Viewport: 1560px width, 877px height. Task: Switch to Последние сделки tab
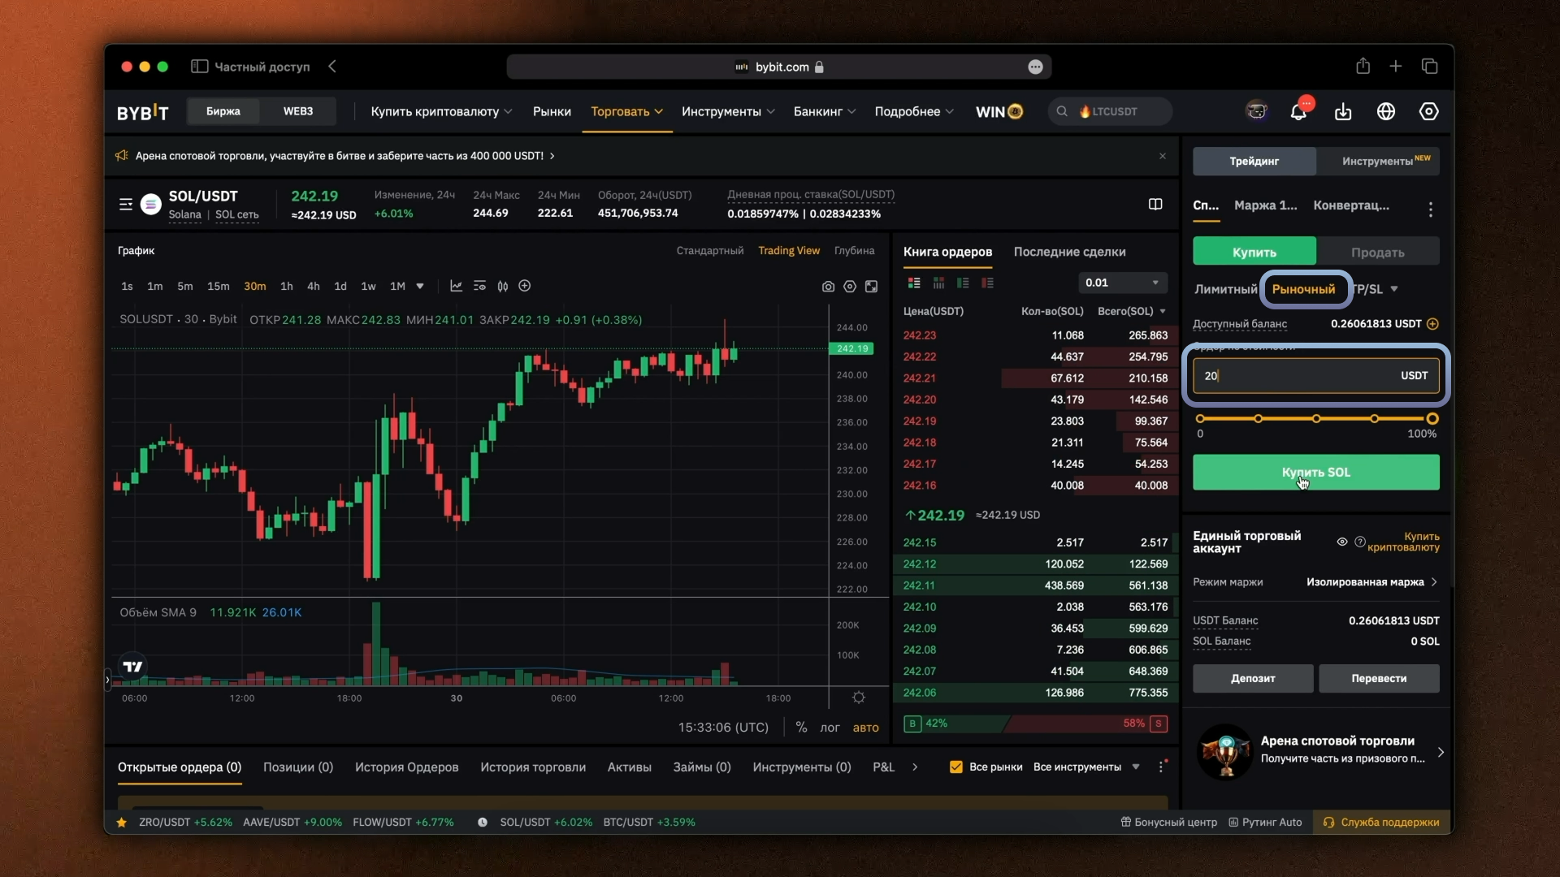(1069, 252)
